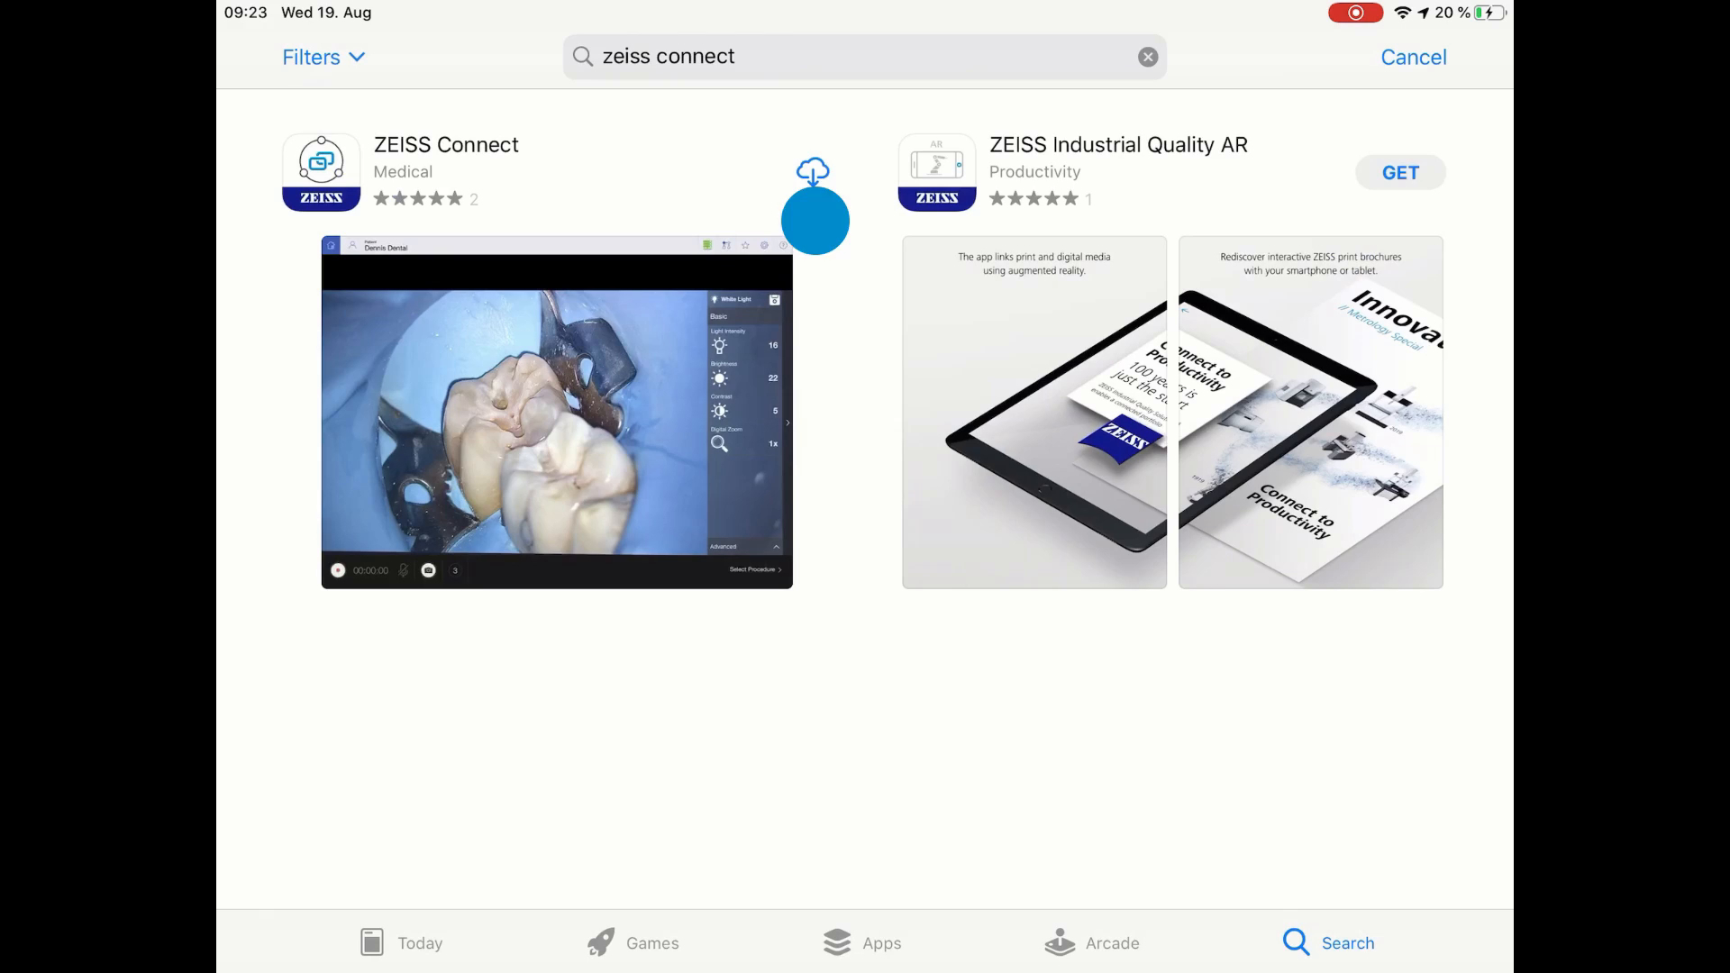Click the Today tab icon
1730x973 pixels.
tap(372, 942)
